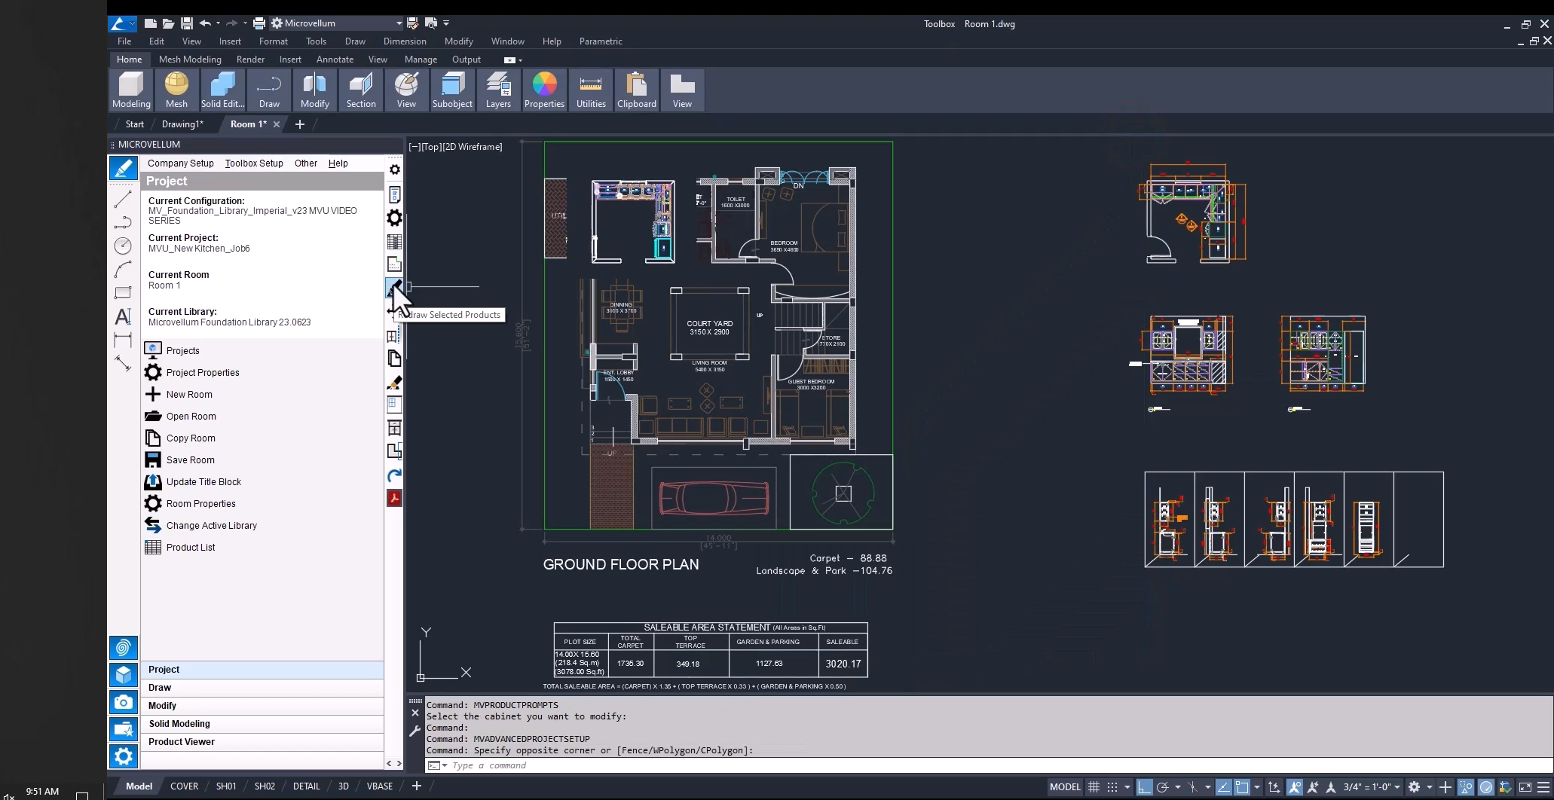Click Room Properties link

click(200, 504)
